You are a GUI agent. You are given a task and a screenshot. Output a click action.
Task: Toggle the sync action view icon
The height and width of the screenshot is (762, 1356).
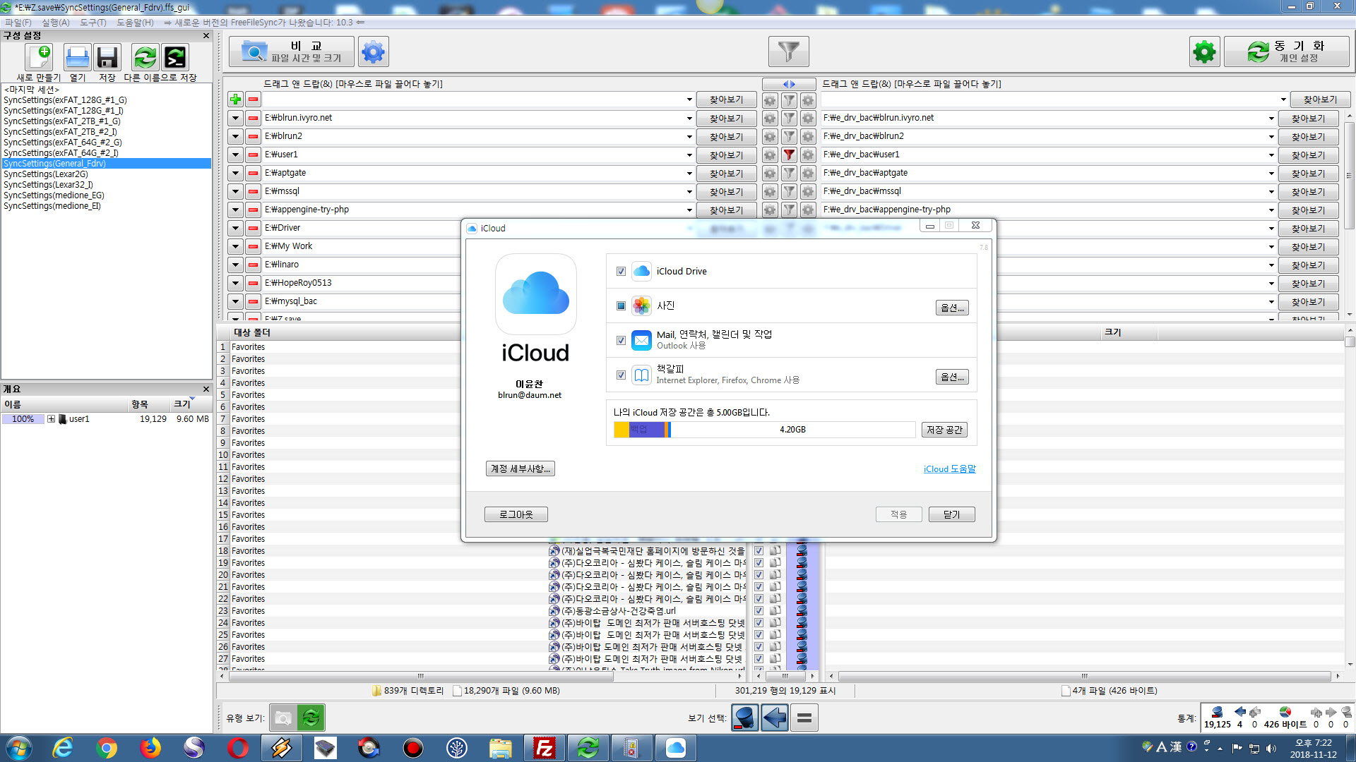tap(311, 718)
